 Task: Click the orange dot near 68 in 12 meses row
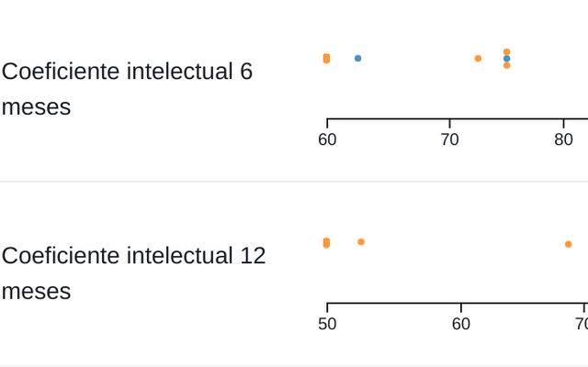click(568, 244)
